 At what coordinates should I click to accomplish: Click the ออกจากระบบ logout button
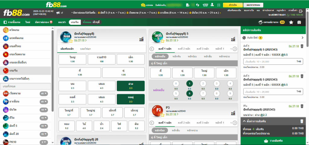click(x=253, y=5)
